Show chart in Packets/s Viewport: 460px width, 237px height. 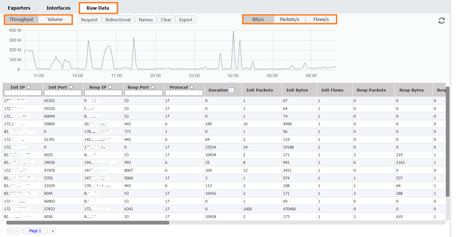tap(289, 19)
